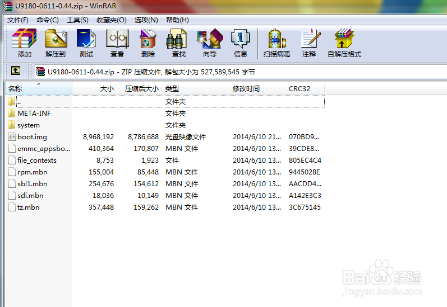
Task: Sort by Size (大小) column header
Action: coord(95,89)
